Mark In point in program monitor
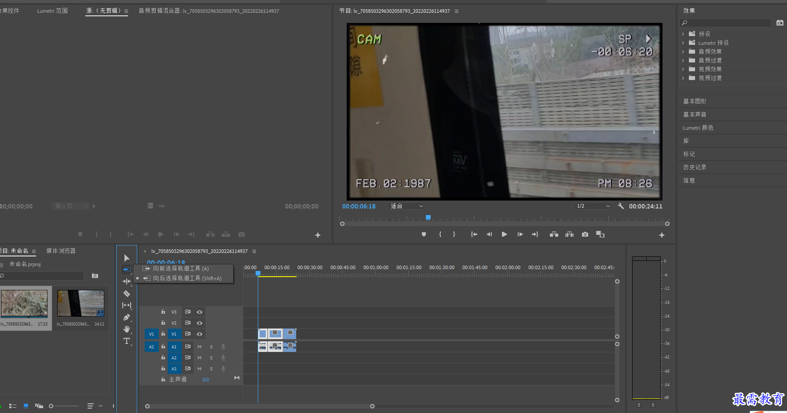 [440, 234]
